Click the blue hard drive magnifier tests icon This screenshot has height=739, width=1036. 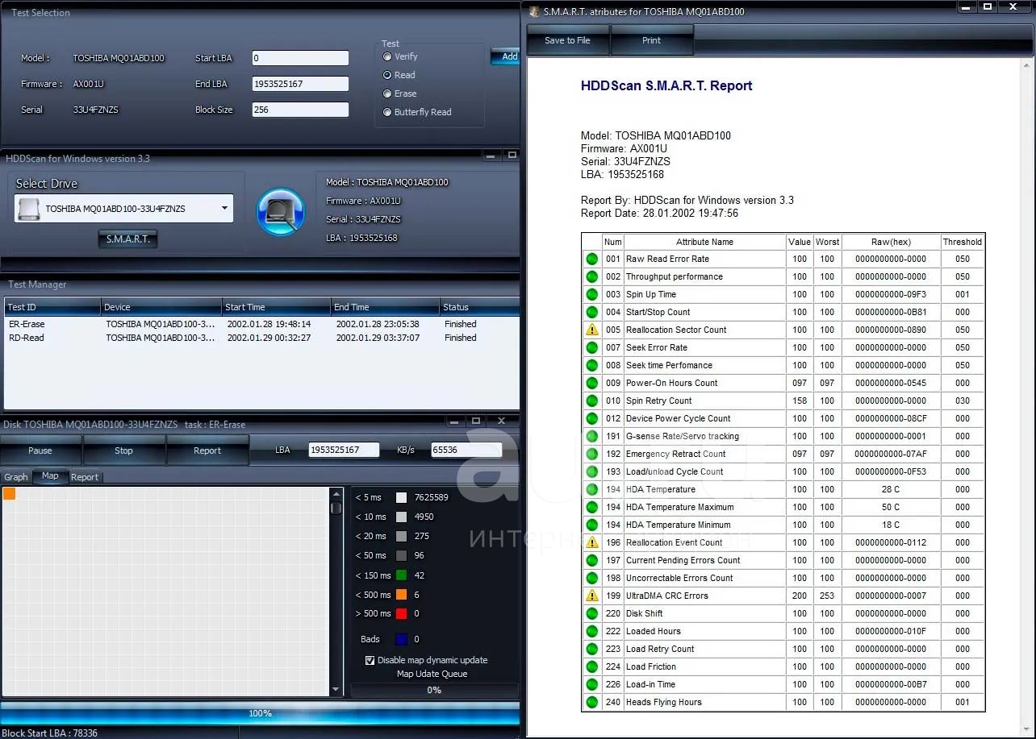(x=281, y=213)
